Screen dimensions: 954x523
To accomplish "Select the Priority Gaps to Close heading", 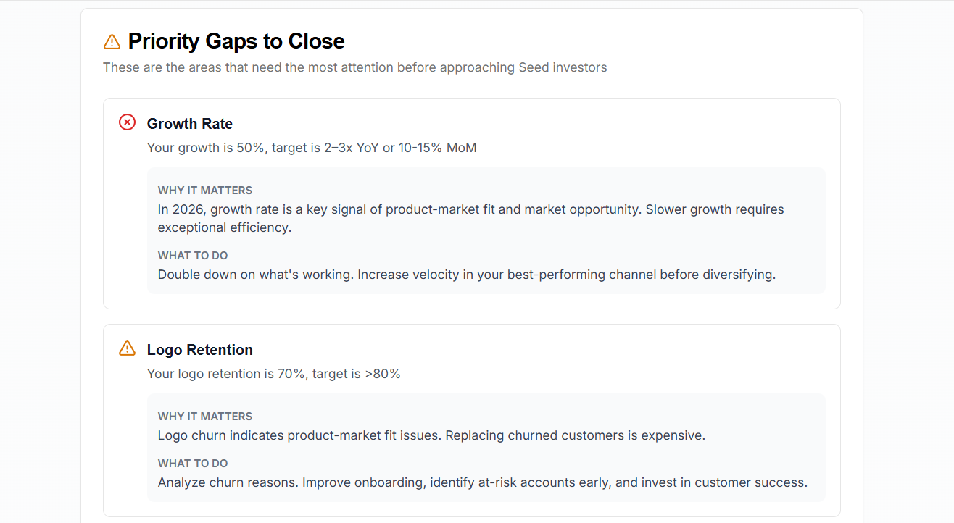I will [x=236, y=41].
